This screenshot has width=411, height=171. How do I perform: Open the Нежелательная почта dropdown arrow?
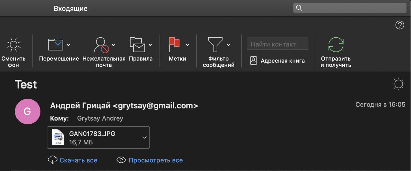113,45
